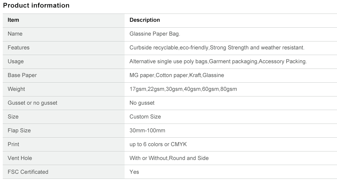This screenshot has width=337, height=186.
Task: Click the "Glassine Paper Bag." description text
Action: coord(155,34)
